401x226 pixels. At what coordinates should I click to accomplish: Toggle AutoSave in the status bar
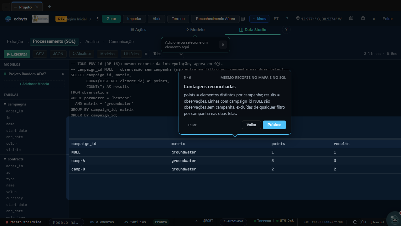pos(233,222)
